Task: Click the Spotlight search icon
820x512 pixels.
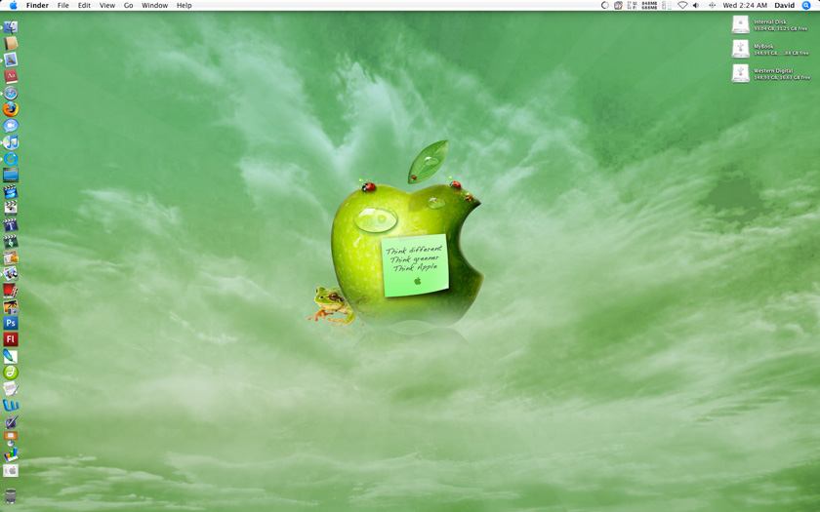Action: click(x=806, y=5)
